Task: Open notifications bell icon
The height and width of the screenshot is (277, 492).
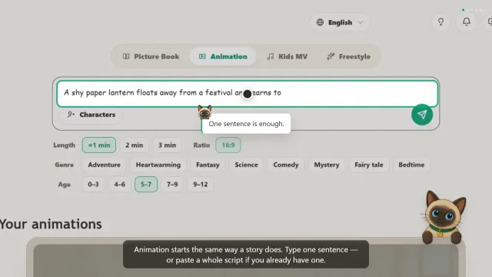Action: coord(467,22)
